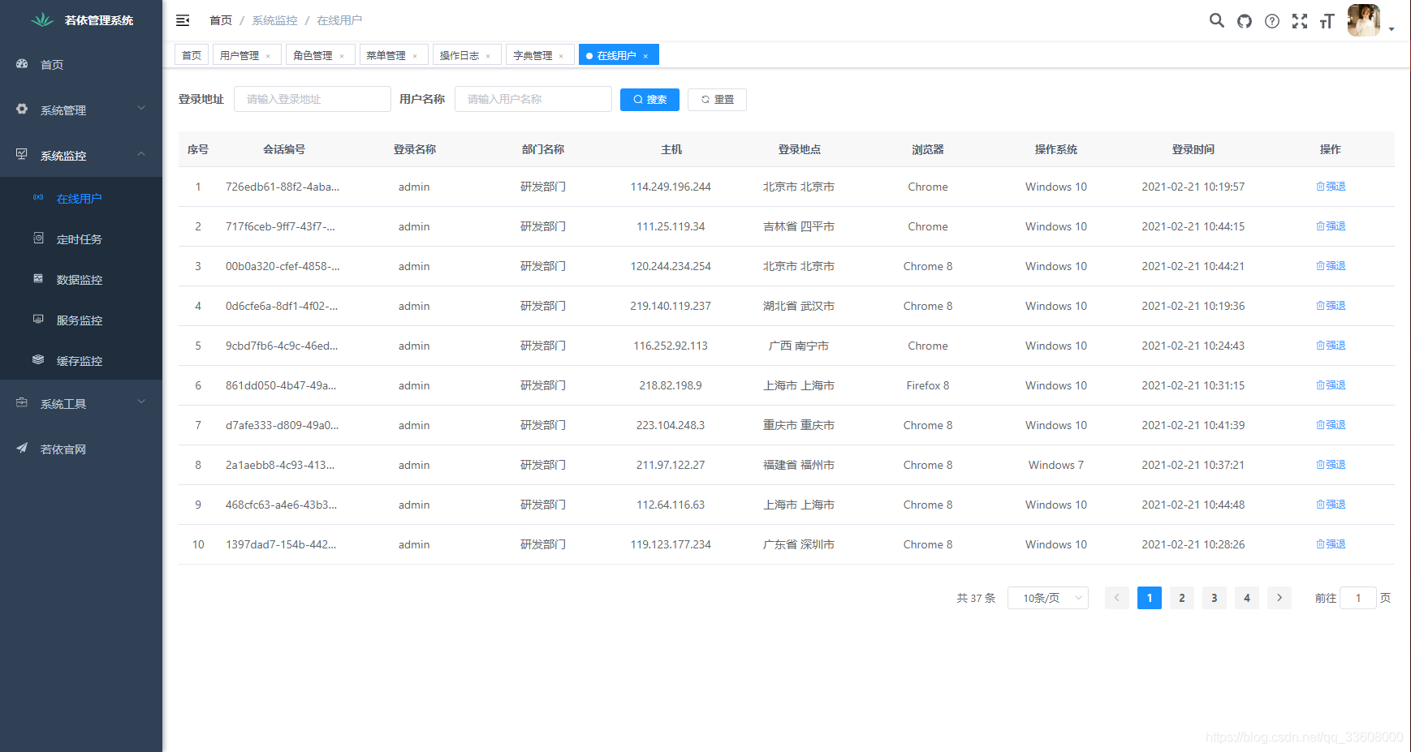
Task: Click the dashboard icon beside 首页 in sidebar
Action: tap(22, 63)
